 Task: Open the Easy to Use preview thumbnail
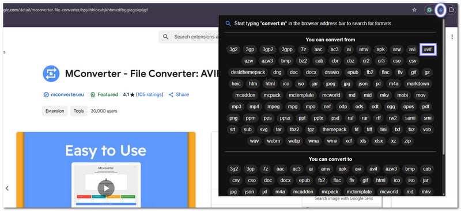(x=106, y=170)
